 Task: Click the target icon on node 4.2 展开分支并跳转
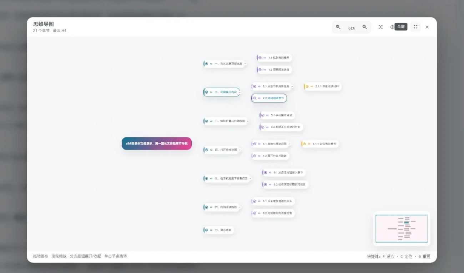[254, 156]
